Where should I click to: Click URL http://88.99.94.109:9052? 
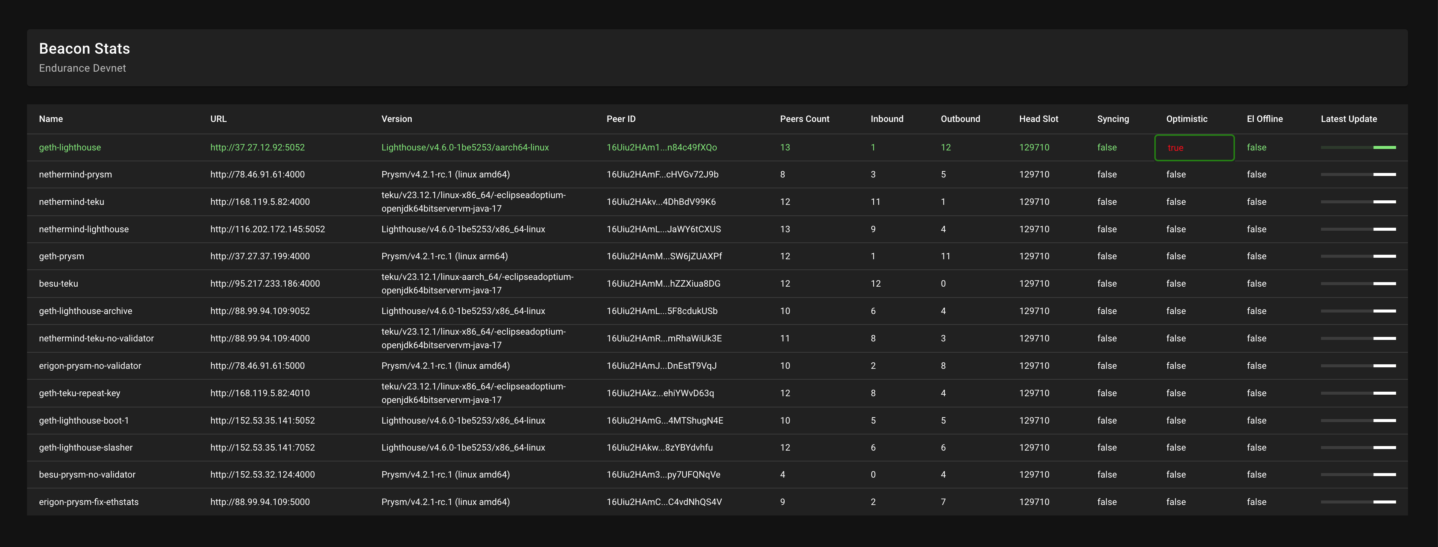260,311
